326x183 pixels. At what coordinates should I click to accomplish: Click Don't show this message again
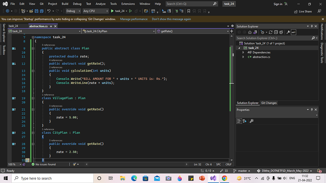pyautogui.click(x=171, y=19)
